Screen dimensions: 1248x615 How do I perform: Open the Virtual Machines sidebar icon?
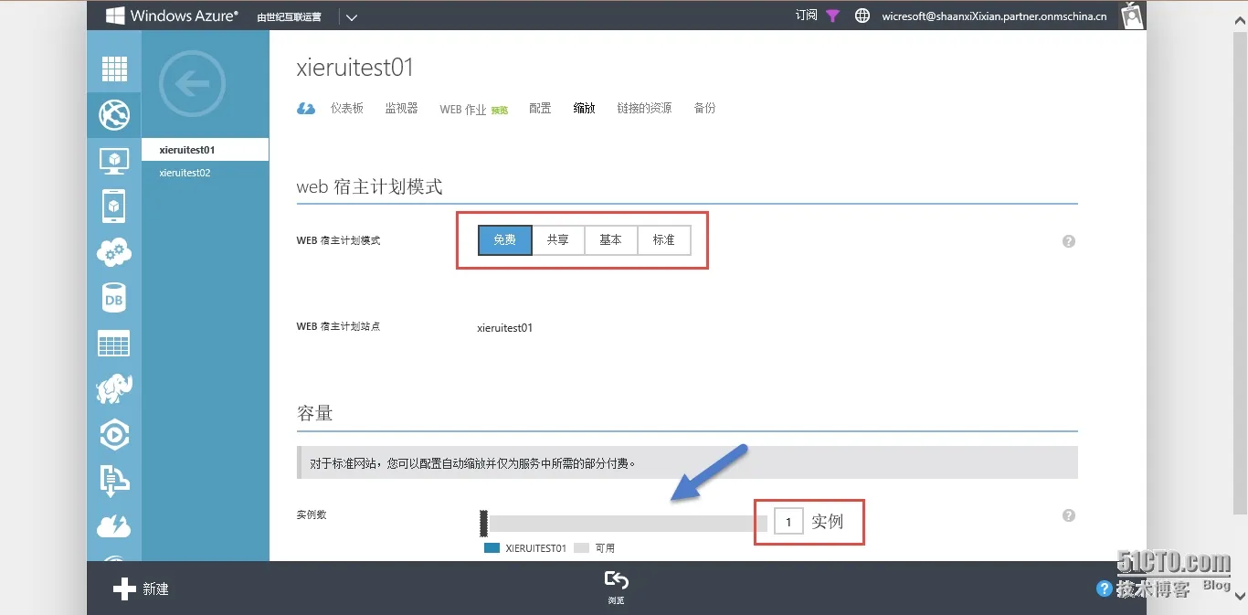pyautogui.click(x=114, y=161)
